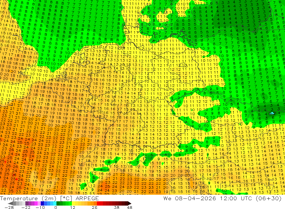Click the 'Temperature (2m) [°C] ARPEGE' title text
Viewport: 285px width, 209px height.
49,198
